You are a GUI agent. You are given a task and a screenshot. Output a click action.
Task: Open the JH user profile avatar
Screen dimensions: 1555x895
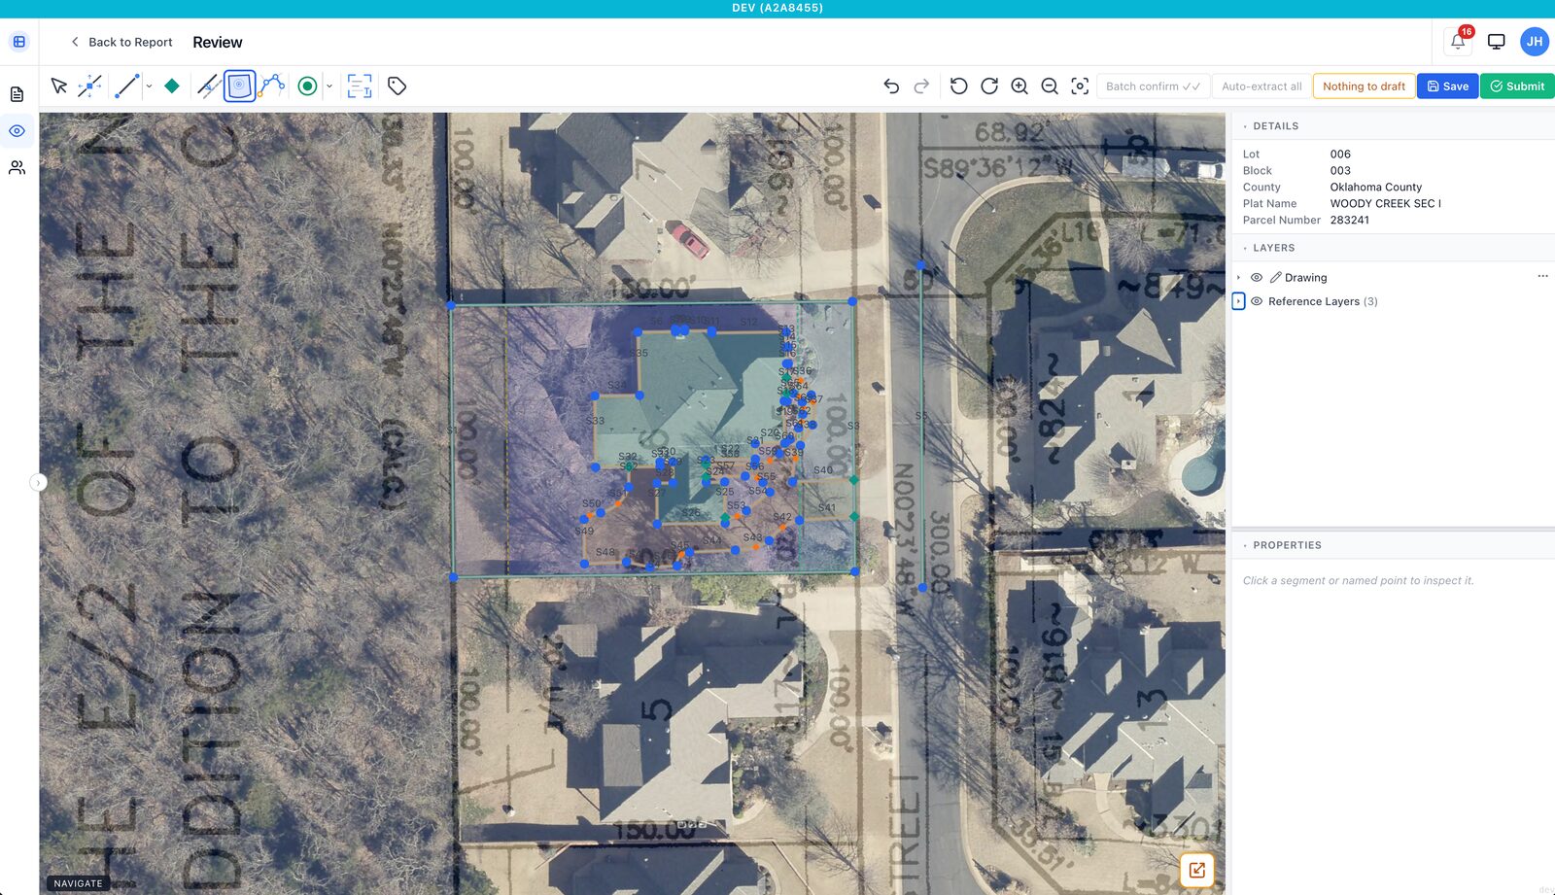(x=1535, y=41)
